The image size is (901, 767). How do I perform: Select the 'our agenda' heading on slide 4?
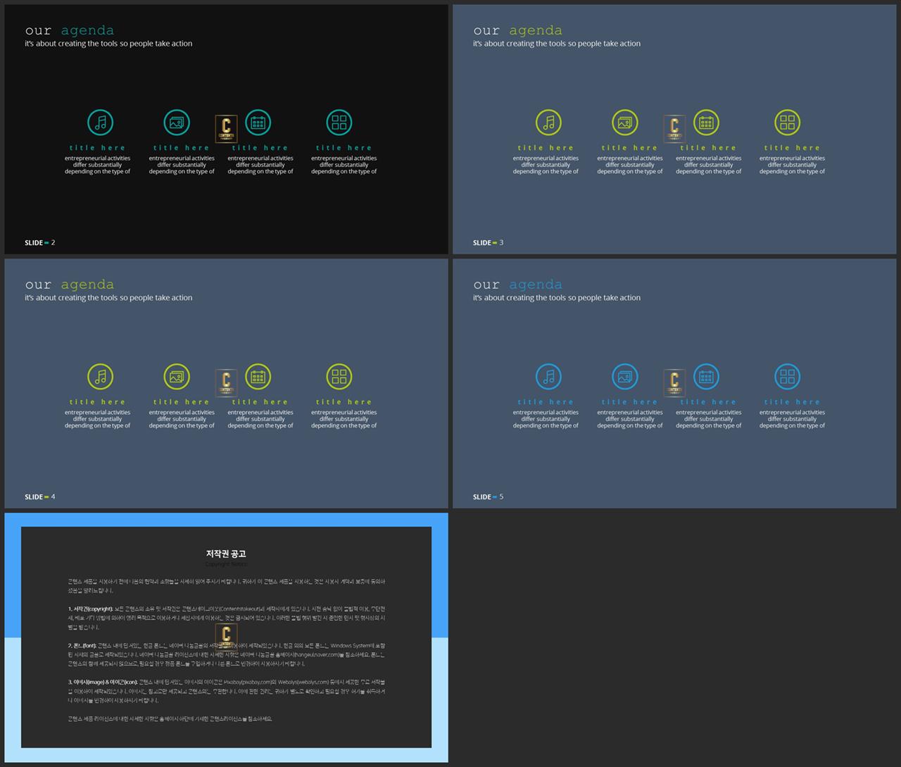point(70,285)
